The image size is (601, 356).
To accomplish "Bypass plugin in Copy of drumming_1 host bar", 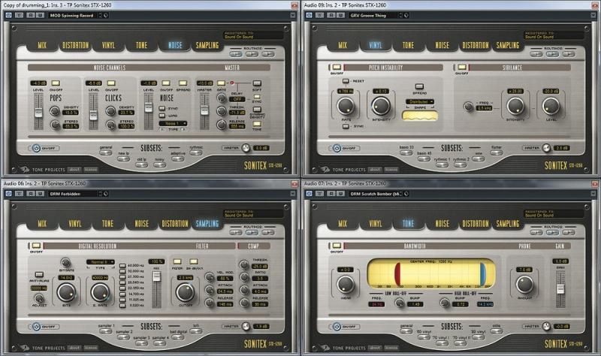I will 8,15.
